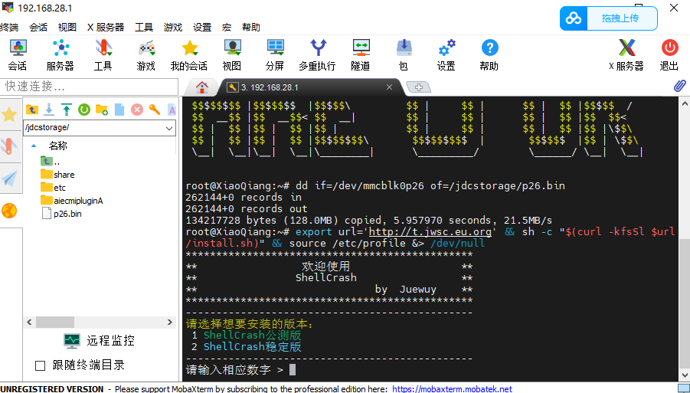Open the 工具 menu in menu bar
The height and width of the screenshot is (393, 690).
(144, 27)
